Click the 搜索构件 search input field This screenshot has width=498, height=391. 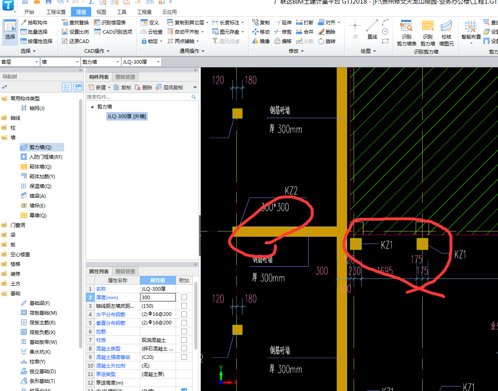click(x=138, y=97)
